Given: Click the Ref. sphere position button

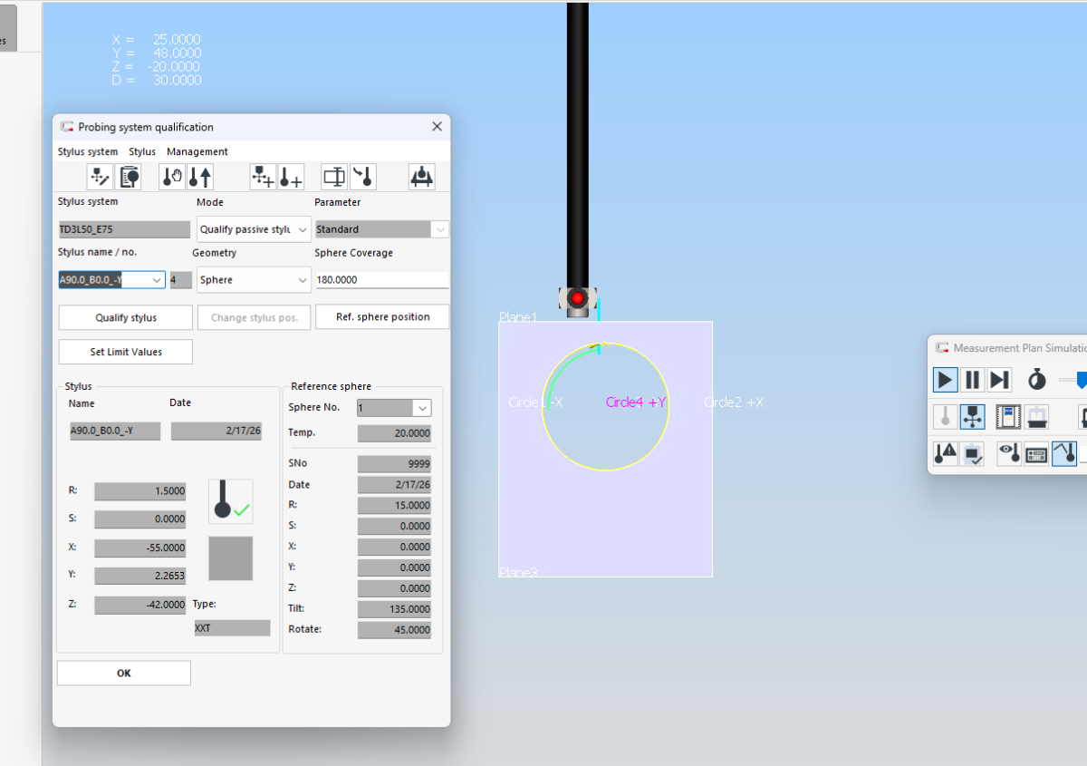Looking at the screenshot, I should [x=382, y=317].
